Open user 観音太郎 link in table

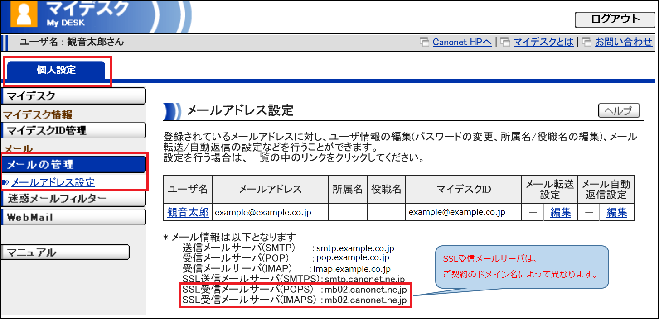click(x=188, y=212)
